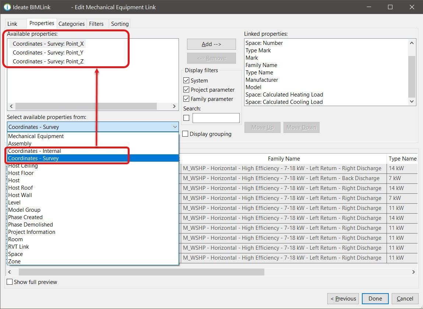Enable Display grouping checkbox
Screen dimensions: 423x309
[x=185, y=134]
